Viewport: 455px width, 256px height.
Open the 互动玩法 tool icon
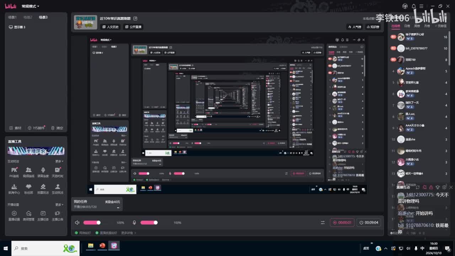click(58, 189)
